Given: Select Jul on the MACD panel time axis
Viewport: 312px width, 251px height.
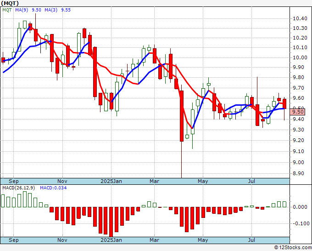Looking at the screenshot, I should tap(251, 240).
